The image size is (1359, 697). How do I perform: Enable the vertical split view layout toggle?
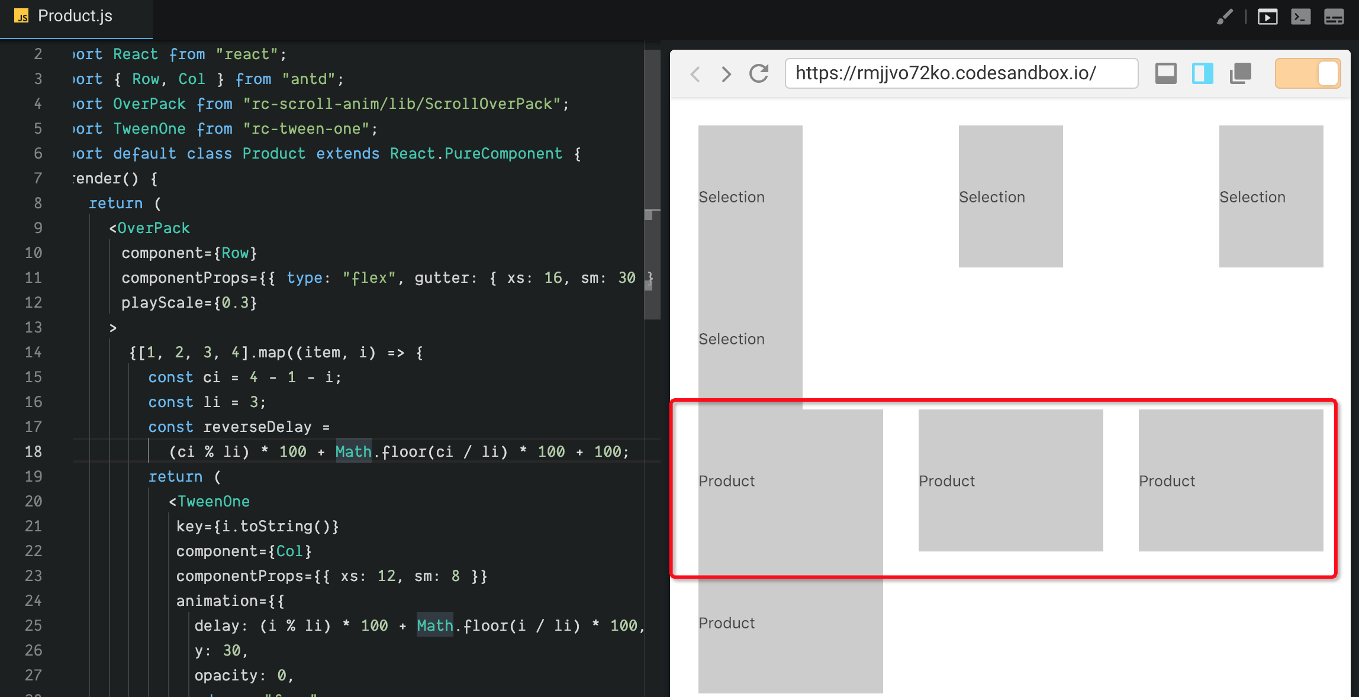1202,73
